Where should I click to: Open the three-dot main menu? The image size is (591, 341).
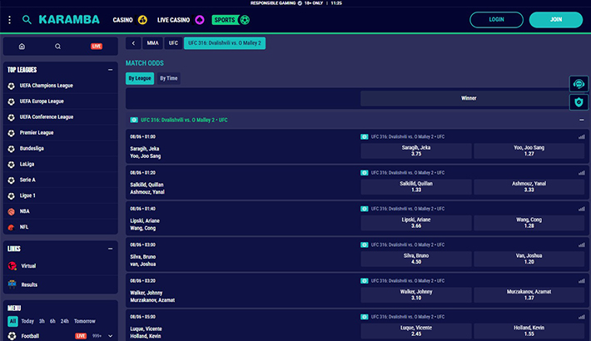click(x=9, y=20)
